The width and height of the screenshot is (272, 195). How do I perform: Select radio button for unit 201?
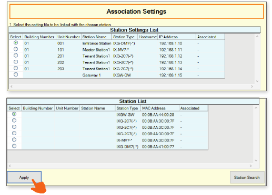tap(16, 56)
